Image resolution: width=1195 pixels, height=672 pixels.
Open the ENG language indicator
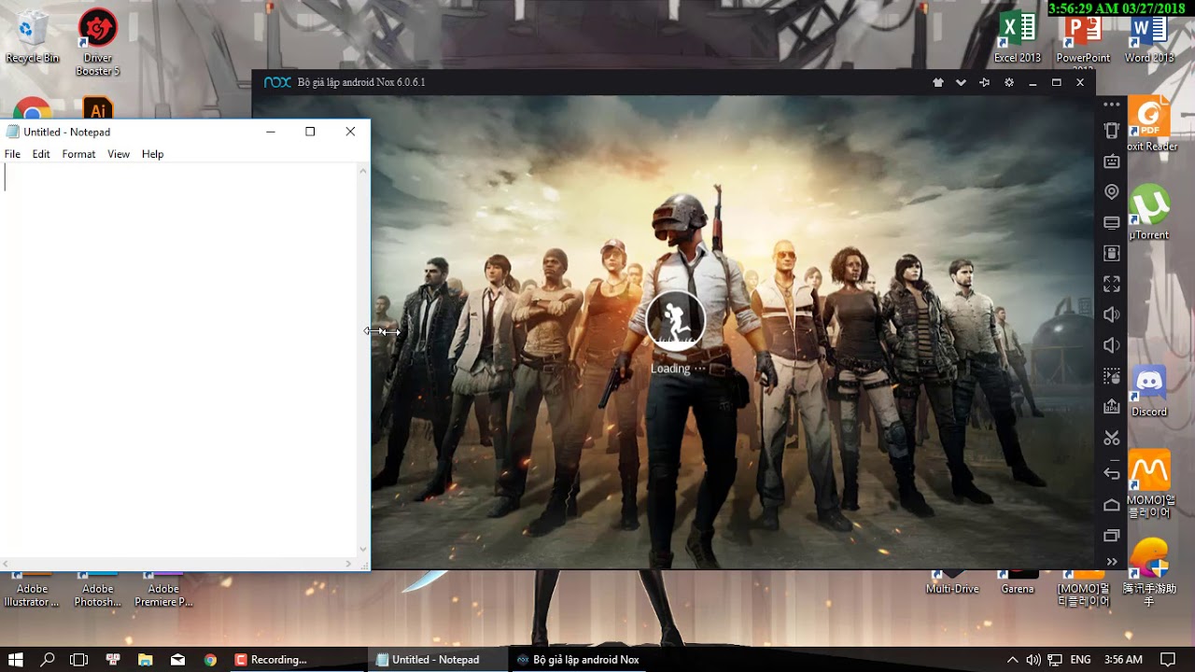1080,660
